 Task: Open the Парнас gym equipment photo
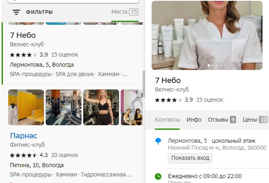[x=64, y=107]
